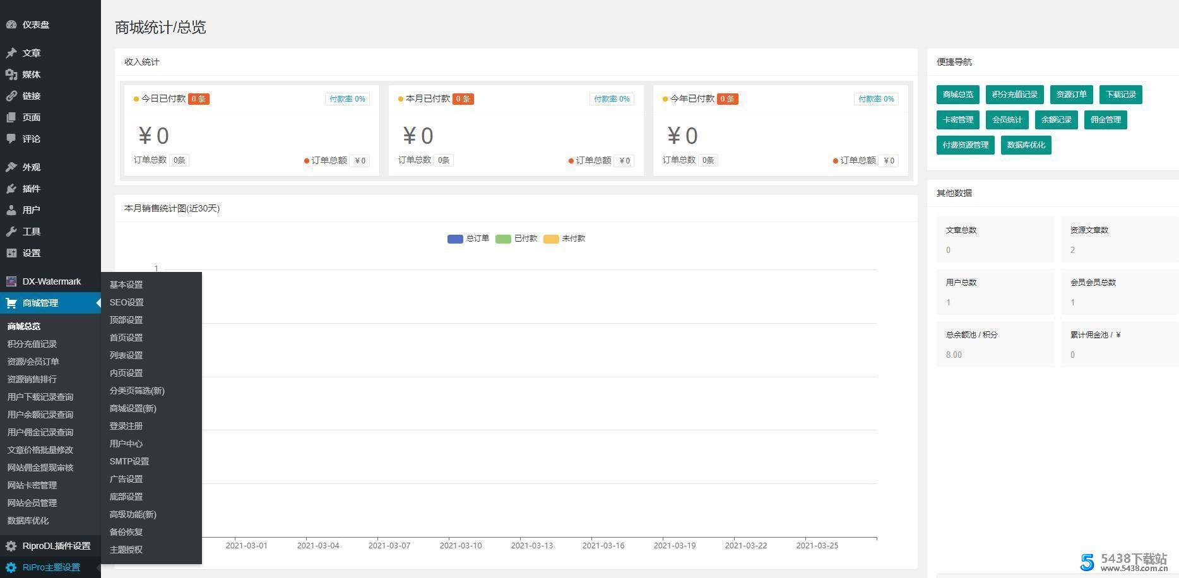Click the 积分充值记录 quick nav button
The height and width of the screenshot is (578, 1179).
(x=1014, y=95)
